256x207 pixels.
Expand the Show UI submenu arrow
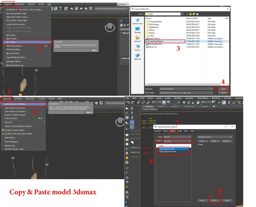coord(44,122)
